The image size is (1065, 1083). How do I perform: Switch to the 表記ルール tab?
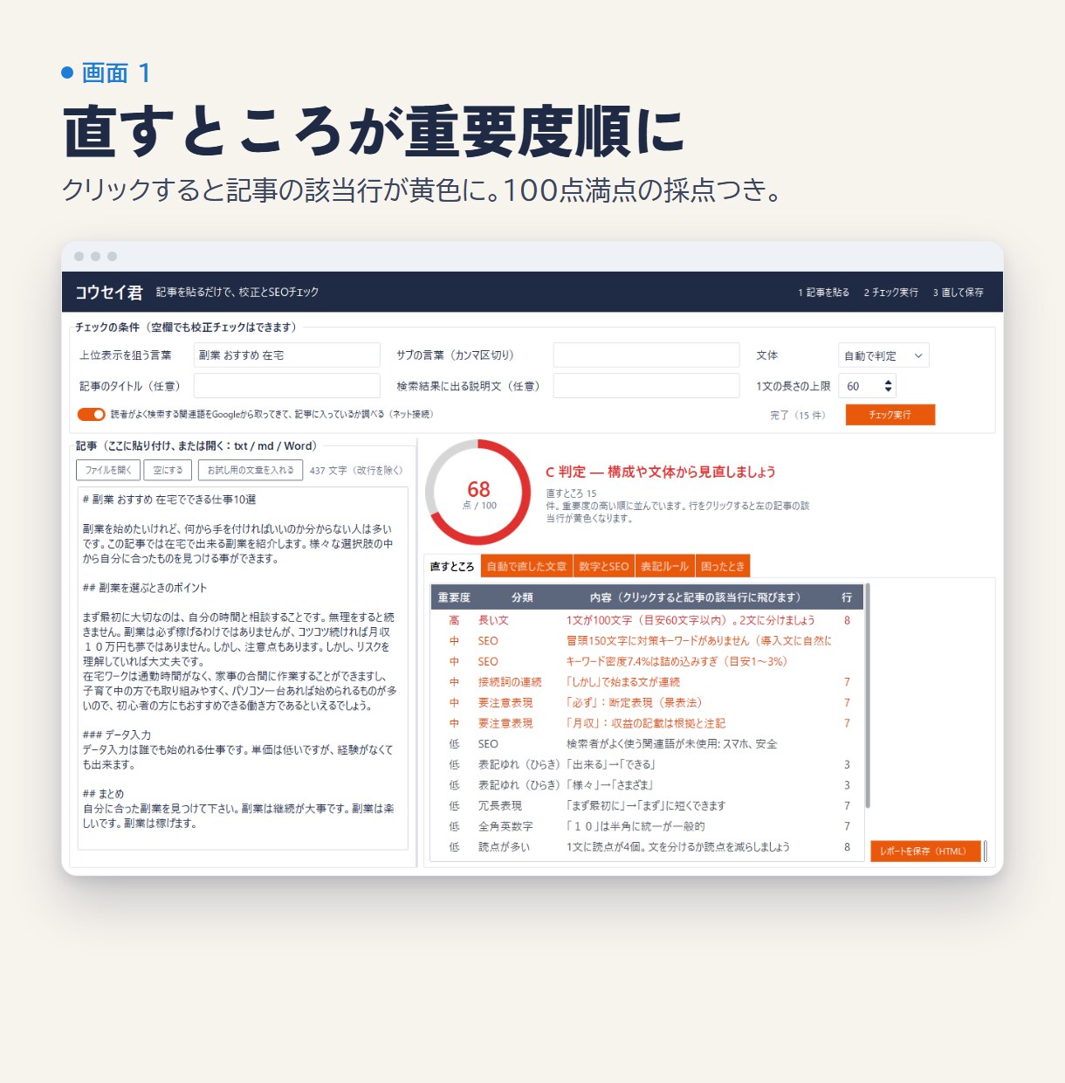coord(664,566)
